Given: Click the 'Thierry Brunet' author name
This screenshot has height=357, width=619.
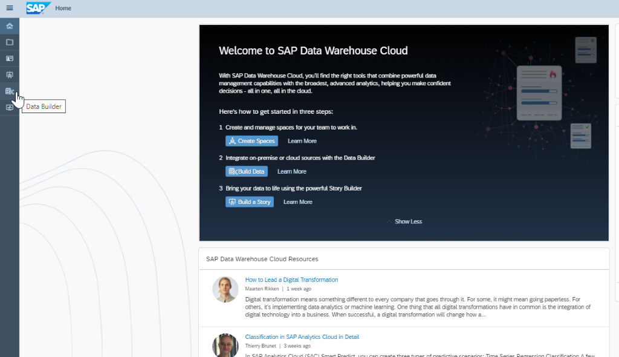Looking at the screenshot, I should pos(261,346).
